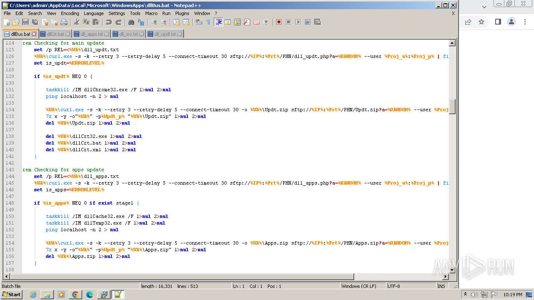Click the vertical scrollbar thumb in editor

(452, 107)
